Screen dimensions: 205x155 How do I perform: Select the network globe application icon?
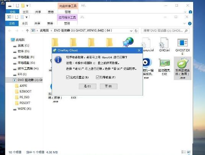point(128,42)
